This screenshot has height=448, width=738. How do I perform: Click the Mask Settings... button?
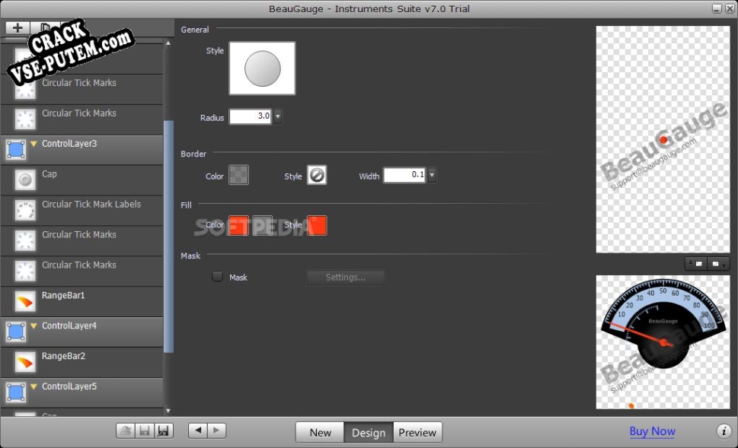pyautogui.click(x=346, y=278)
